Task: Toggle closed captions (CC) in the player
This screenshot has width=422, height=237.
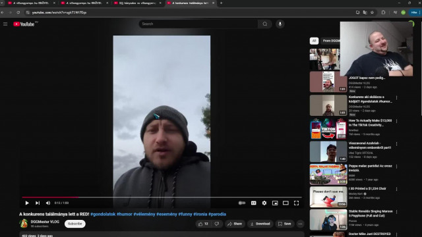Action: 253,203
